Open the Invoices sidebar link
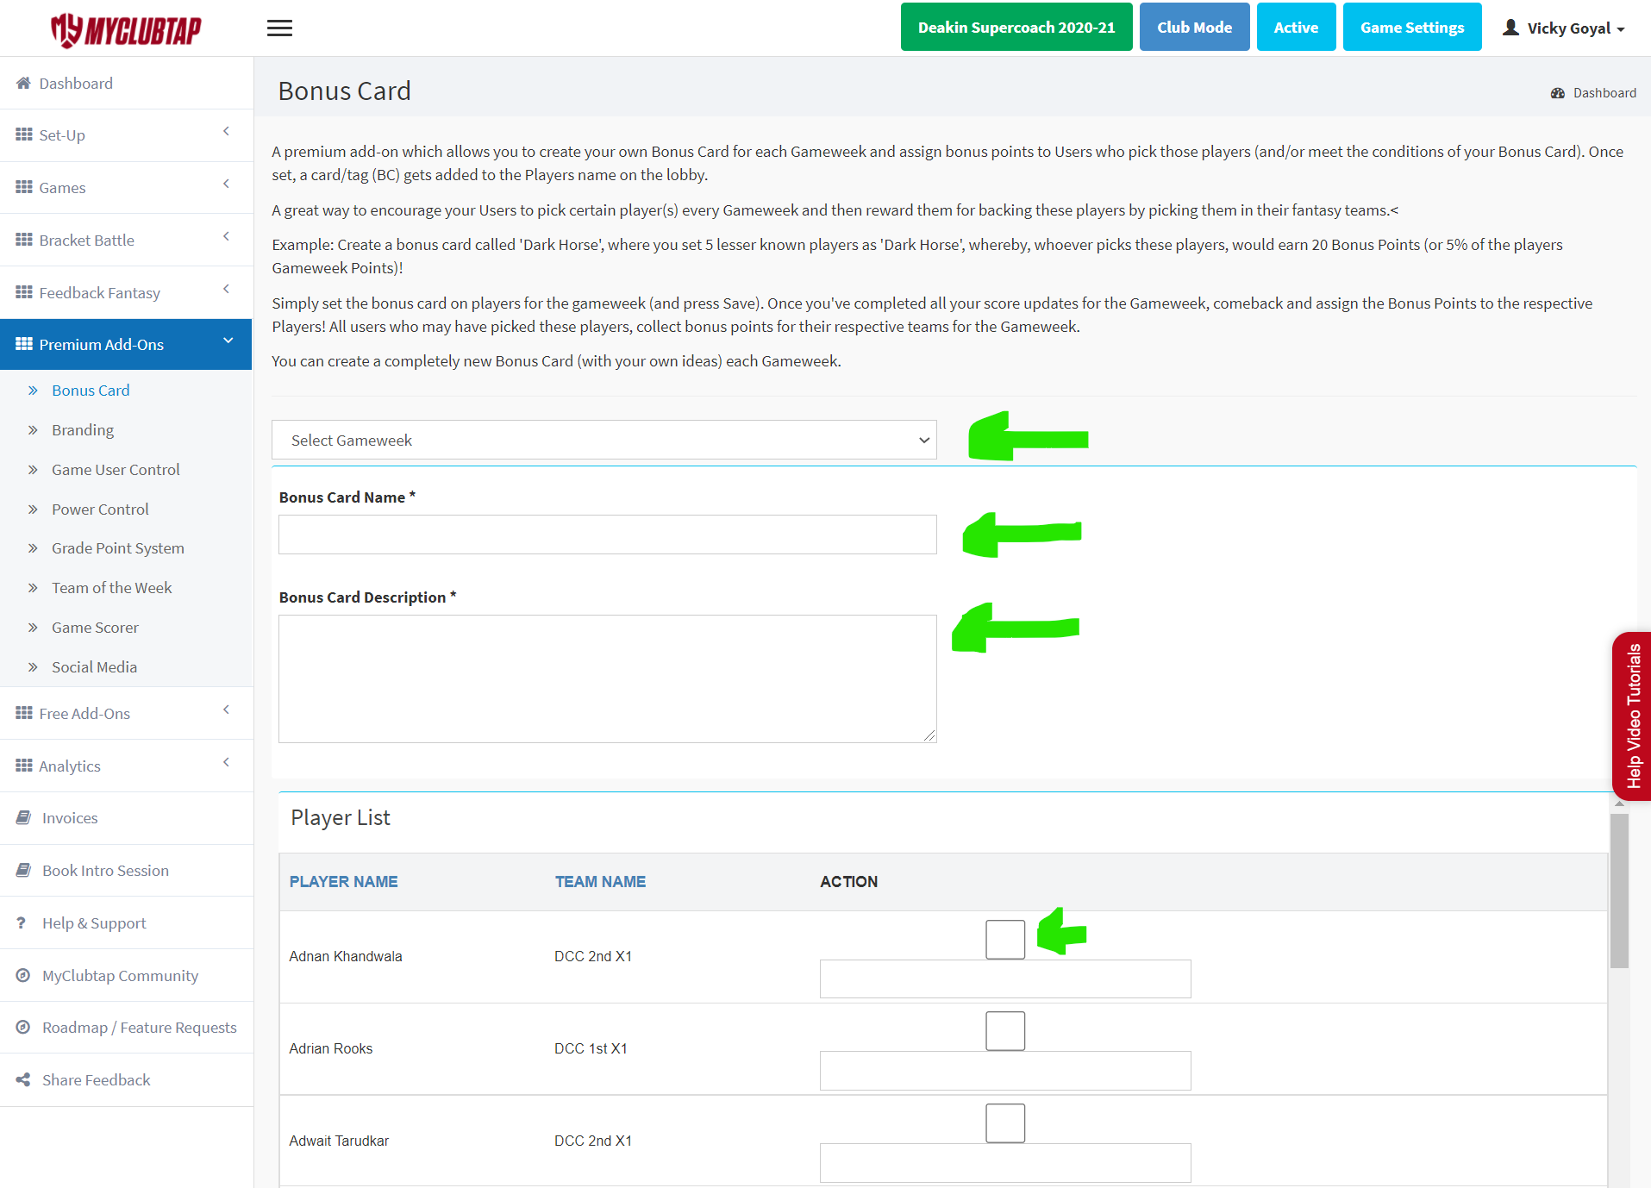This screenshot has width=1651, height=1188. pos(70,818)
